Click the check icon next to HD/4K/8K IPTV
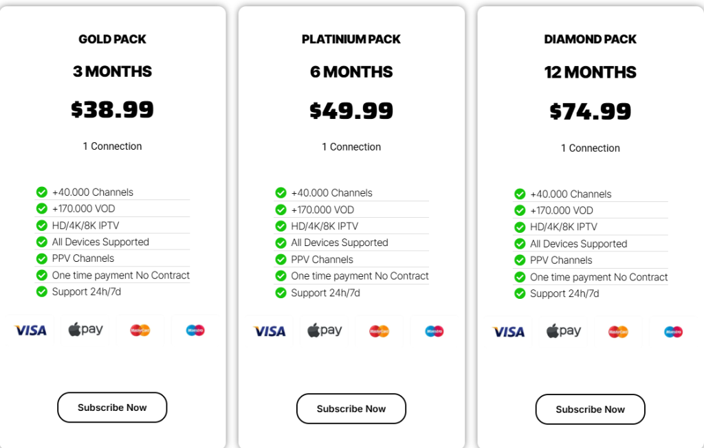Viewport: 704px width, 448px height. [x=41, y=225]
